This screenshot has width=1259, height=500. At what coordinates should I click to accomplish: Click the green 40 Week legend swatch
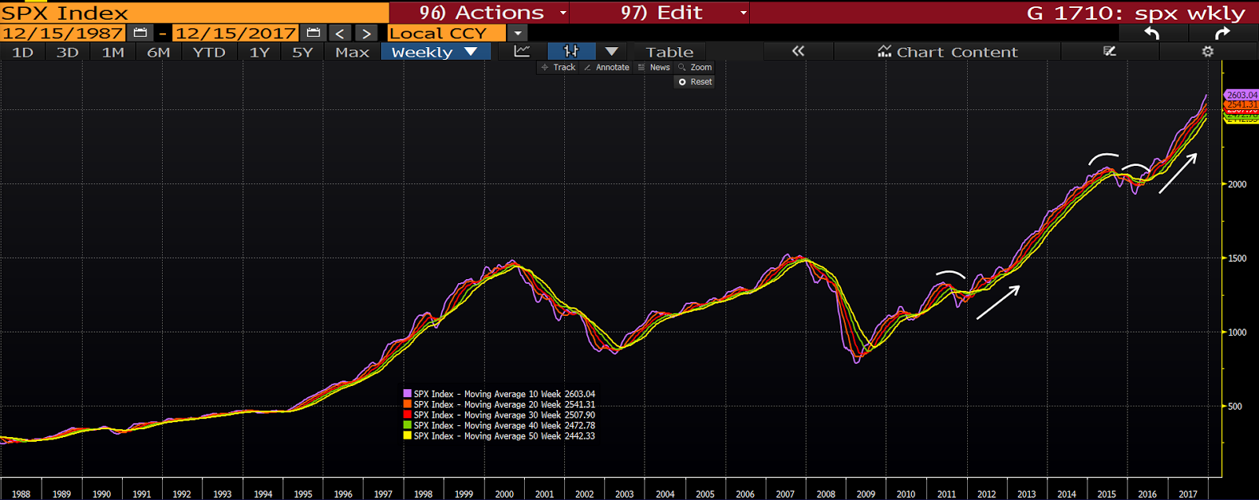(408, 425)
